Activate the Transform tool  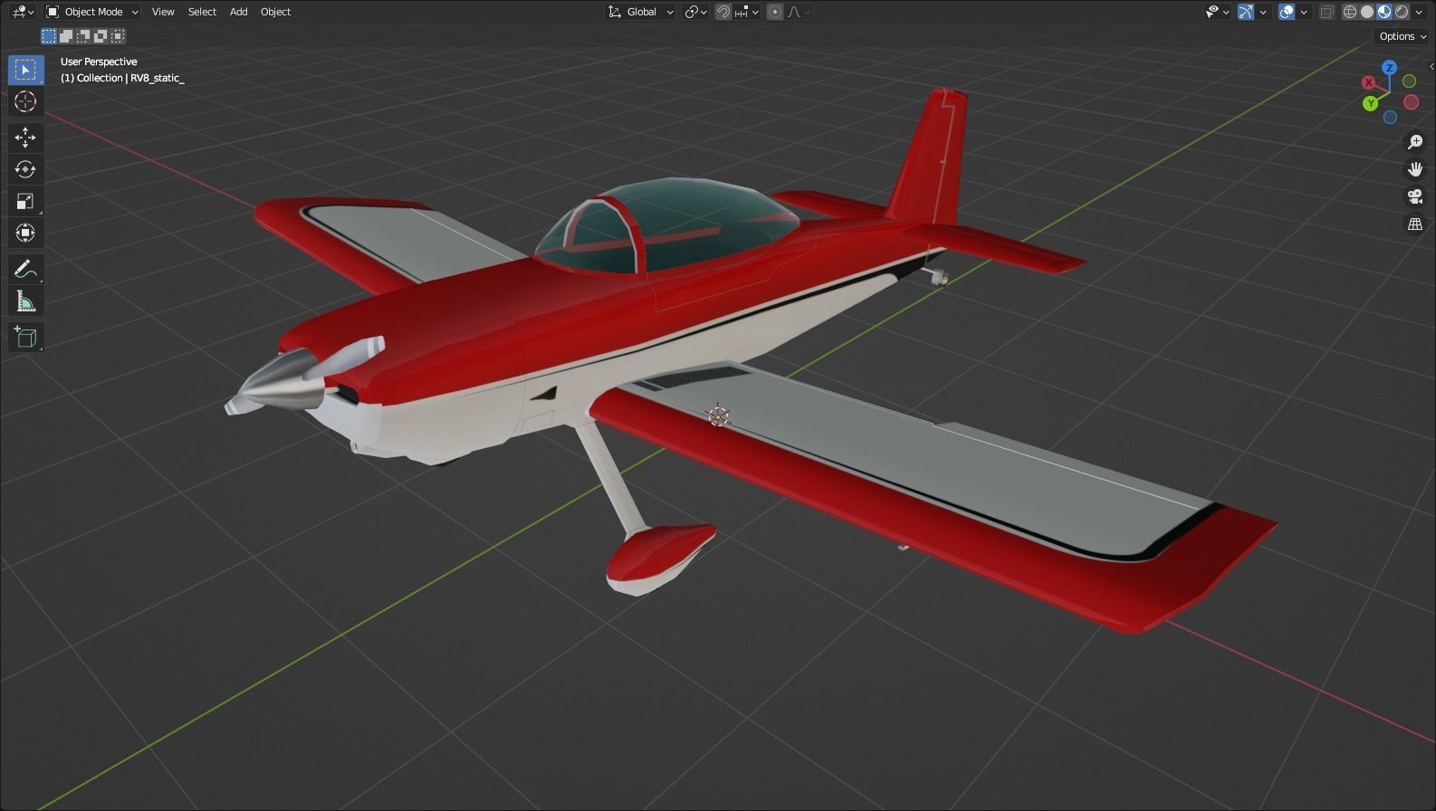click(x=25, y=233)
